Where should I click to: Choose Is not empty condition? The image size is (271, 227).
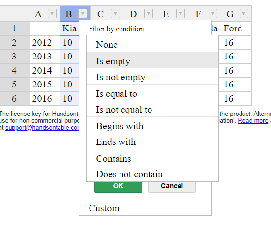click(152, 76)
